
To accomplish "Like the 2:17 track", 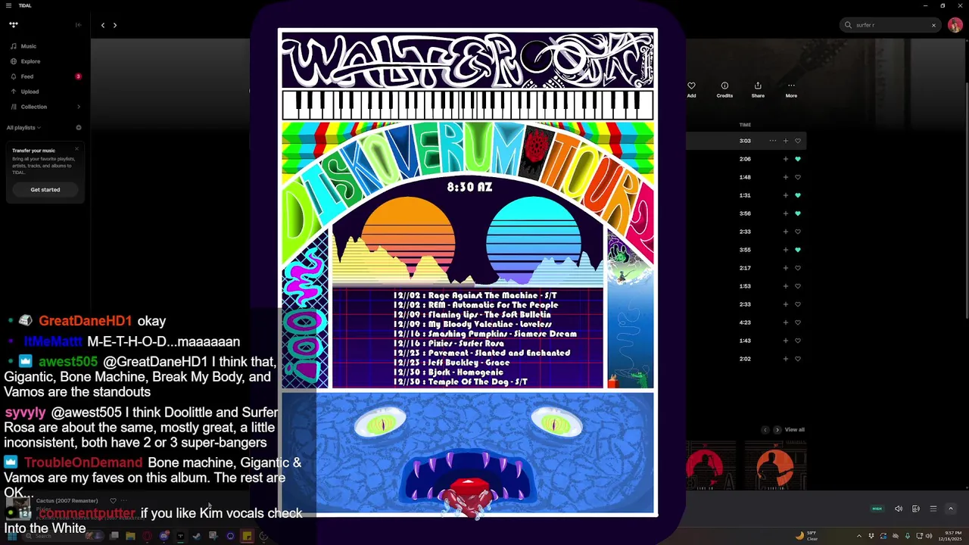I will 797,268.
